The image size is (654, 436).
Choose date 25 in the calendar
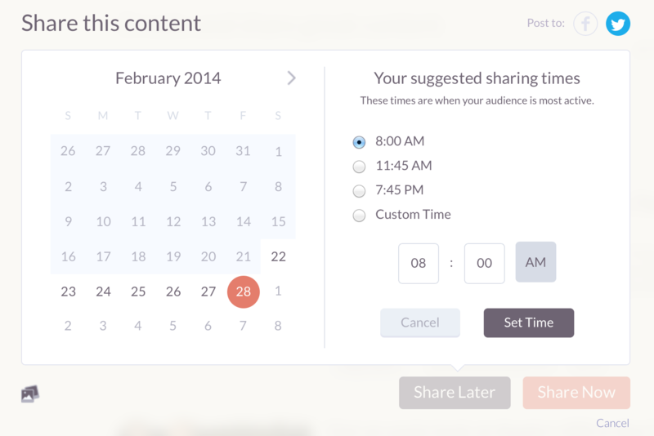pyautogui.click(x=138, y=291)
